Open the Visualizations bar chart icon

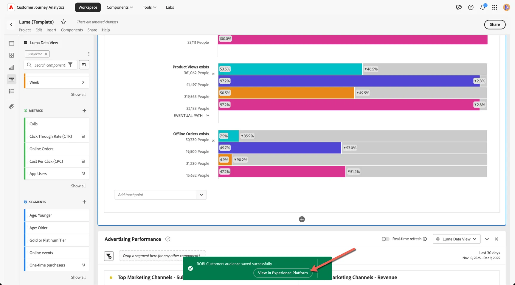[12, 67]
